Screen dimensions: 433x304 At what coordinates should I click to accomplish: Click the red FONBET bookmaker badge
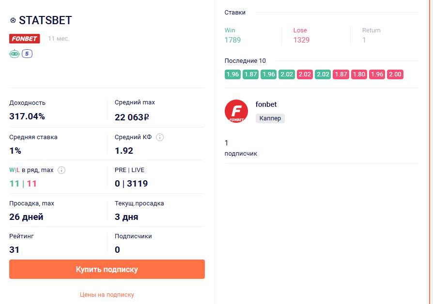click(x=25, y=39)
